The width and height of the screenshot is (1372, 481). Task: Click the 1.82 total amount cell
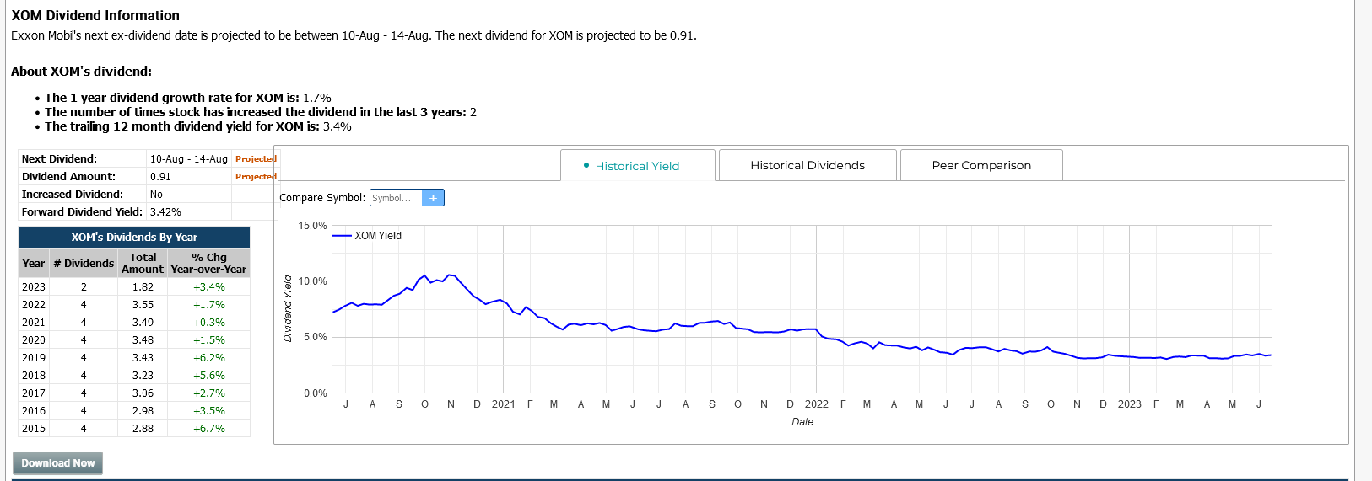(x=143, y=287)
